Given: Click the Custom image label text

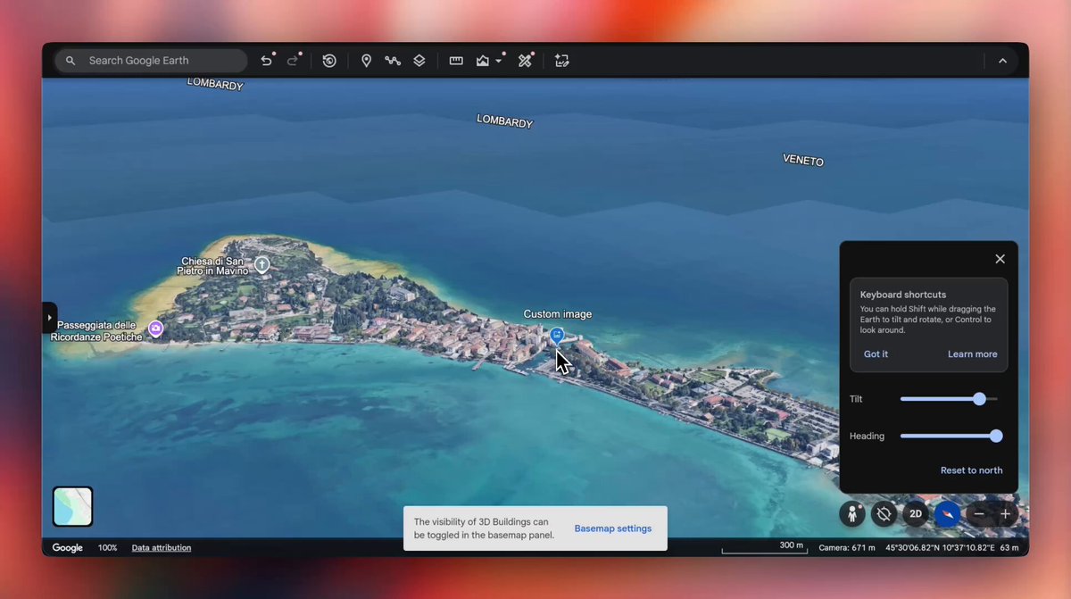Looking at the screenshot, I should 558,314.
